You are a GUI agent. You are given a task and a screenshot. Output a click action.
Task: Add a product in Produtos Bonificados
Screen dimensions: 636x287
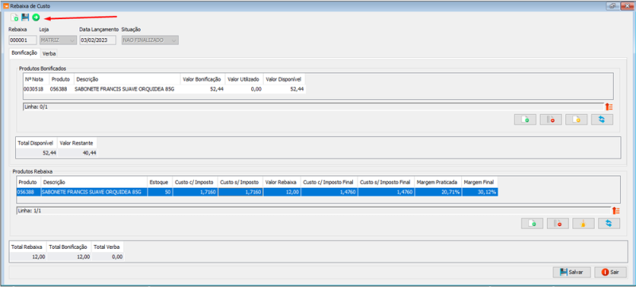point(525,120)
